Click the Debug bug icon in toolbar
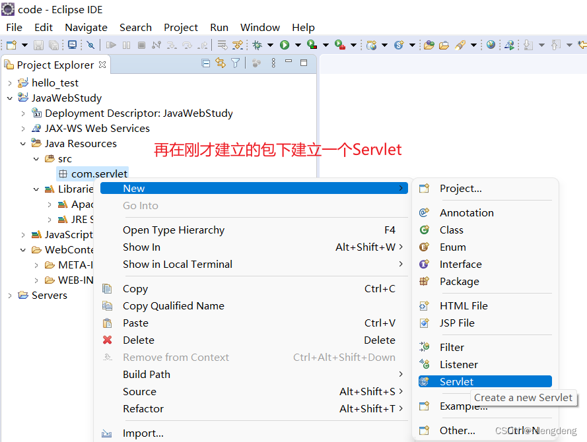Image resolution: width=587 pixels, height=442 pixels. (258, 46)
